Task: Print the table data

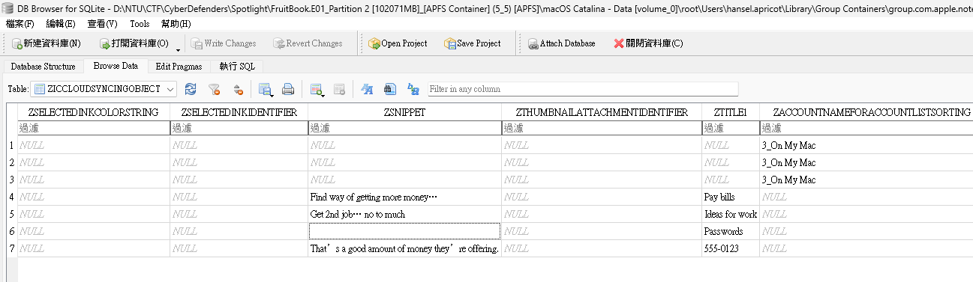Action: (287, 89)
